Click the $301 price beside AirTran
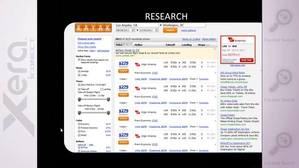The width and height of the screenshot is (299, 168). click(x=108, y=147)
